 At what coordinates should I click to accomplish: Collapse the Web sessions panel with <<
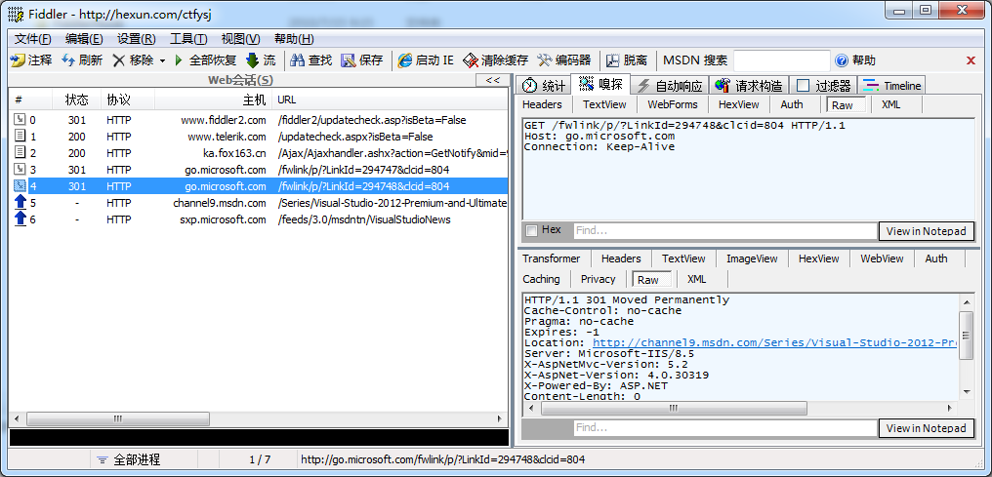(x=492, y=80)
